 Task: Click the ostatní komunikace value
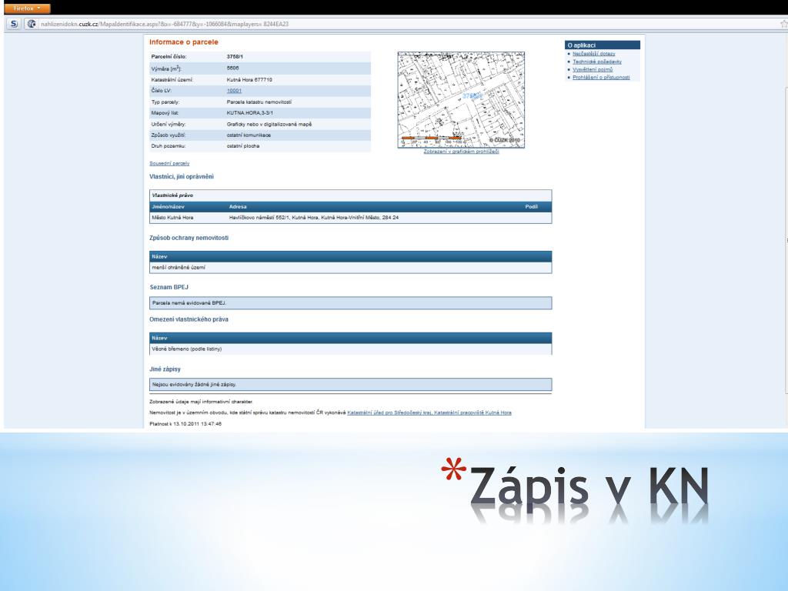(x=249, y=135)
